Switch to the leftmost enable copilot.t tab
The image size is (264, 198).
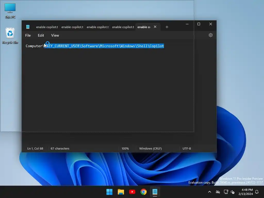tap(47, 27)
